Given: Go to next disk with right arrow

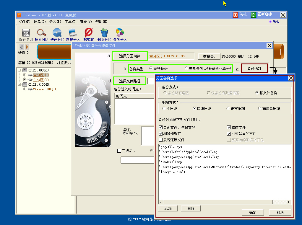Looking at the screenshot, I should pos(27,47).
